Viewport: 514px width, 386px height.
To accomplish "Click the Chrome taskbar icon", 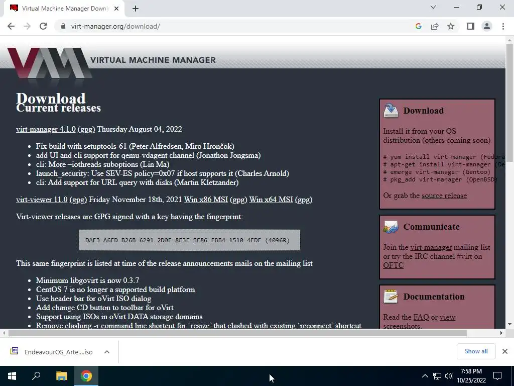I will [86, 376].
